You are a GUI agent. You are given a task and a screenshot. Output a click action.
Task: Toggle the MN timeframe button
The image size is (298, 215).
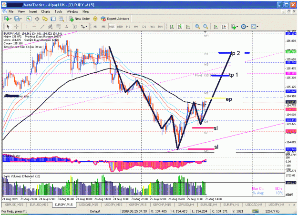coord(160,27)
